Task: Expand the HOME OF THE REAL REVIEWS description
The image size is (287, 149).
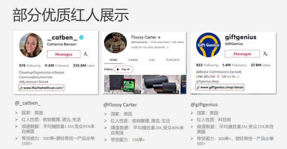Action: tap(168, 47)
